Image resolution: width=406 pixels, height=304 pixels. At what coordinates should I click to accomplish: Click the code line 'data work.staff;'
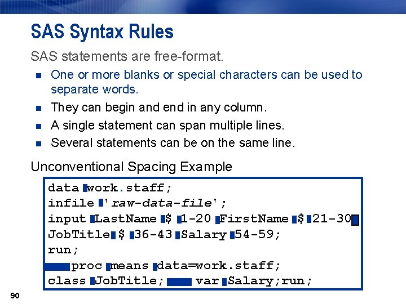(x=109, y=188)
